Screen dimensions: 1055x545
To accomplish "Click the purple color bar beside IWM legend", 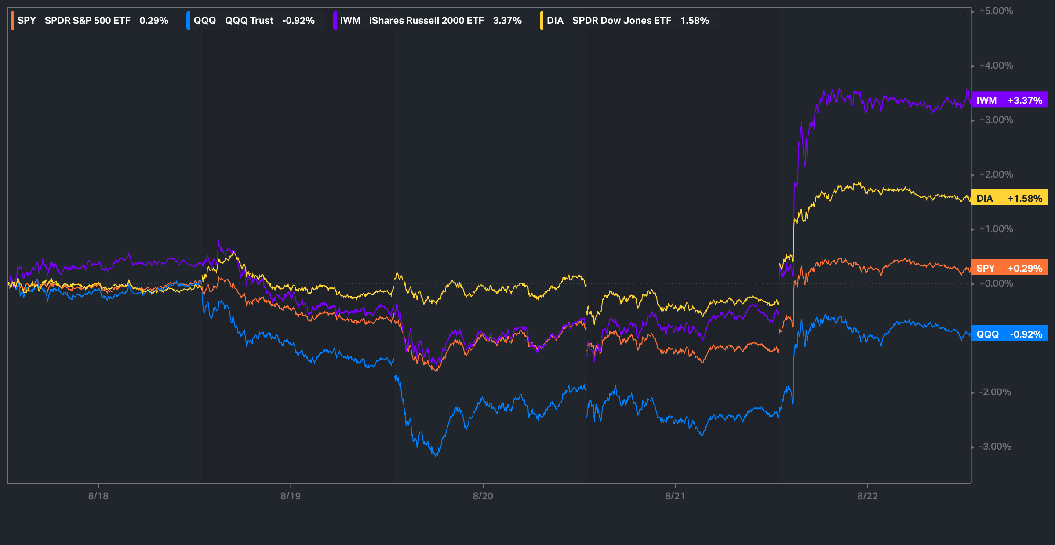I will [x=335, y=21].
